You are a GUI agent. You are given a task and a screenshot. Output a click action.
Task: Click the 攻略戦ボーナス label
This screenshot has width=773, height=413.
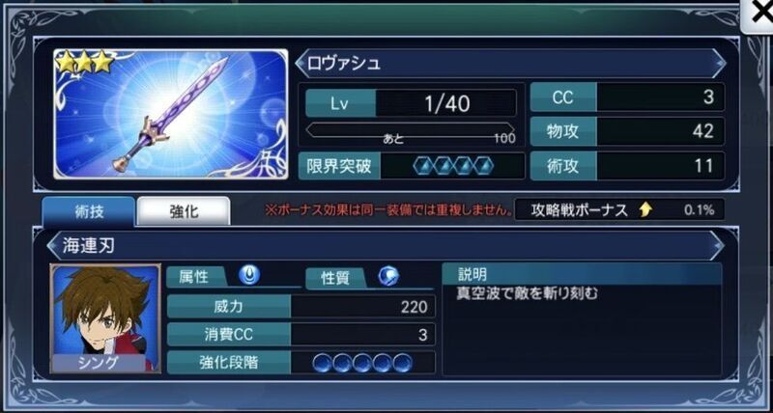click(x=579, y=210)
